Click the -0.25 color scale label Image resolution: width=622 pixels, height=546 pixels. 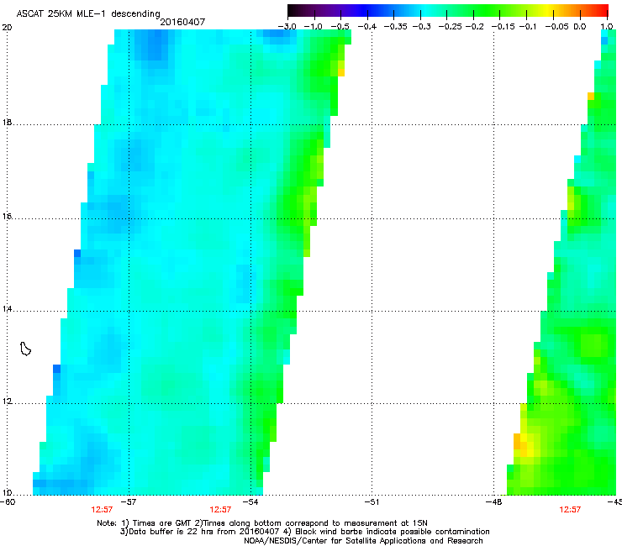[x=451, y=27]
